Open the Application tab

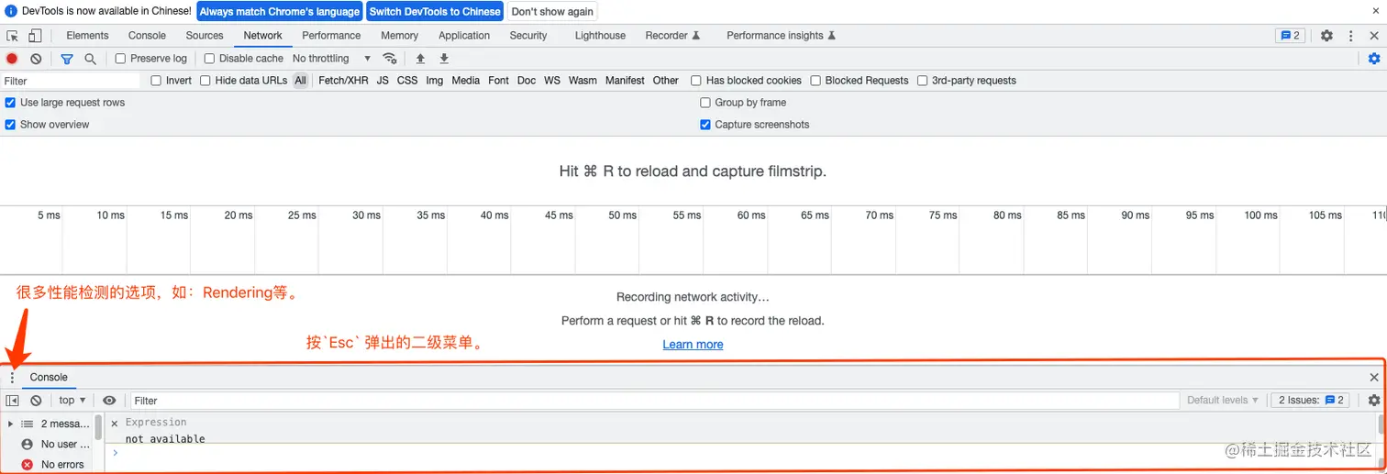point(464,36)
